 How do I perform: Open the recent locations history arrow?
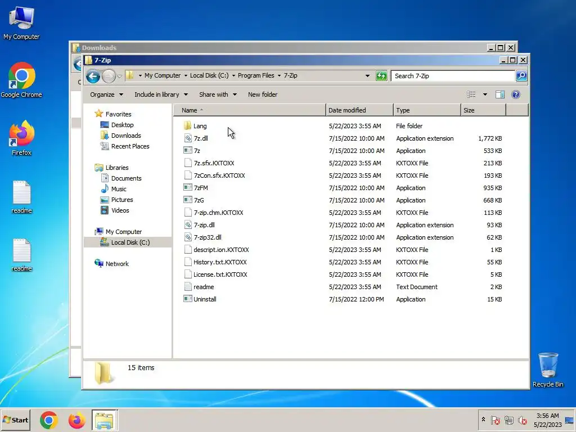click(x=119, y=76)
